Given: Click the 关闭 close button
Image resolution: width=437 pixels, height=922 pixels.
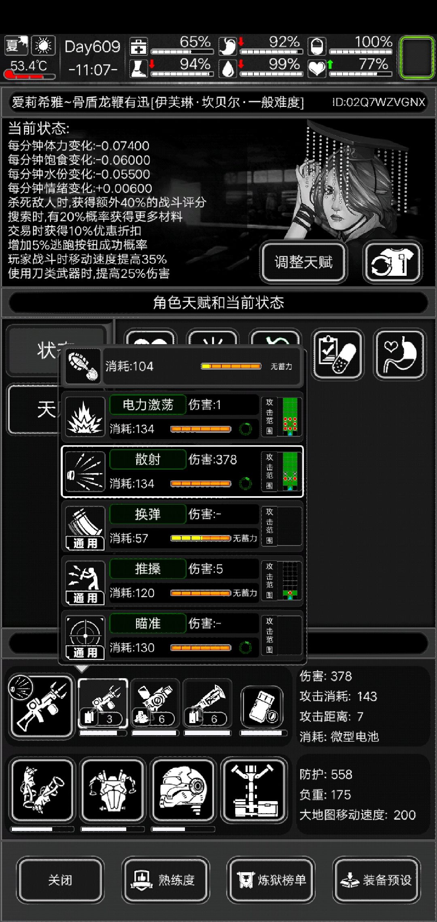Looking at the screenshot, I should click(x=60, y=880).
